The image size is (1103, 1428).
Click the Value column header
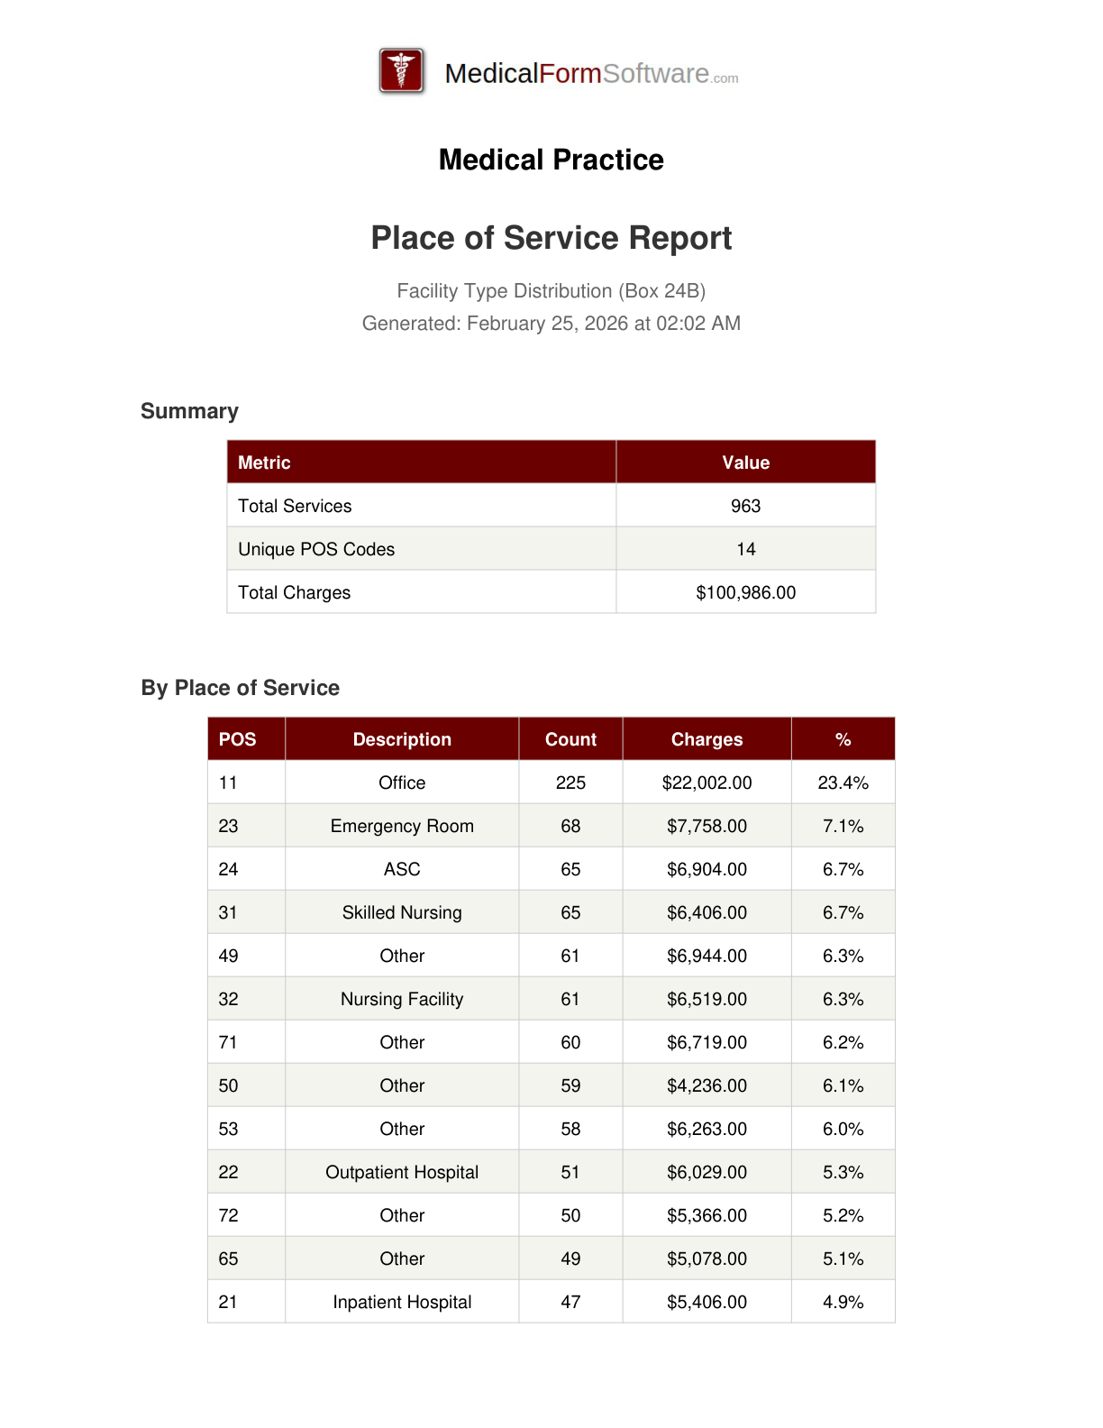pos(745,462)
